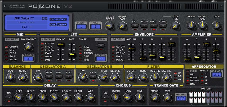Open the OPTIONS dropdown menu
Viewport: 227px width, 107px height.
(x=58, y=19)
